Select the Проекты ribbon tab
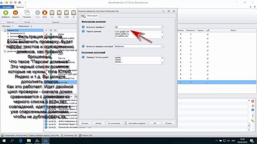 20,7
